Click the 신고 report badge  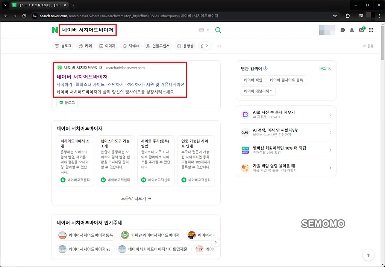coord(323,69)
